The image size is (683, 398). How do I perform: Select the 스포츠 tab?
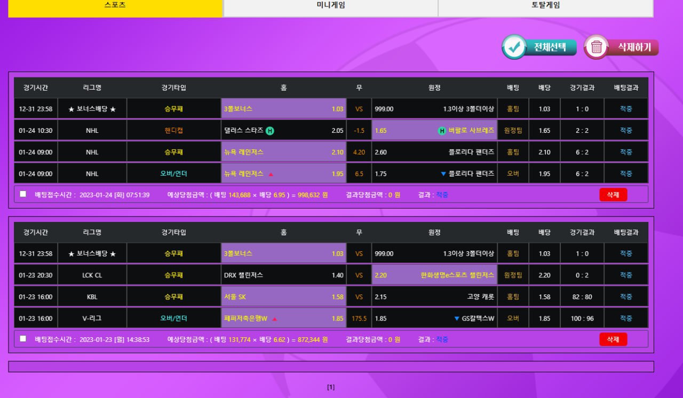(115, 6)
